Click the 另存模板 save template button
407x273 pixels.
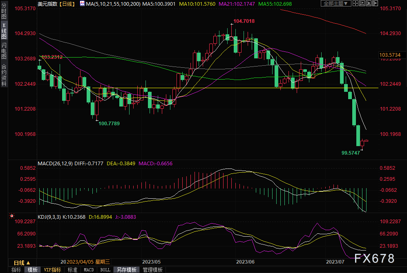pyautogui.click(x=127, y=270)
